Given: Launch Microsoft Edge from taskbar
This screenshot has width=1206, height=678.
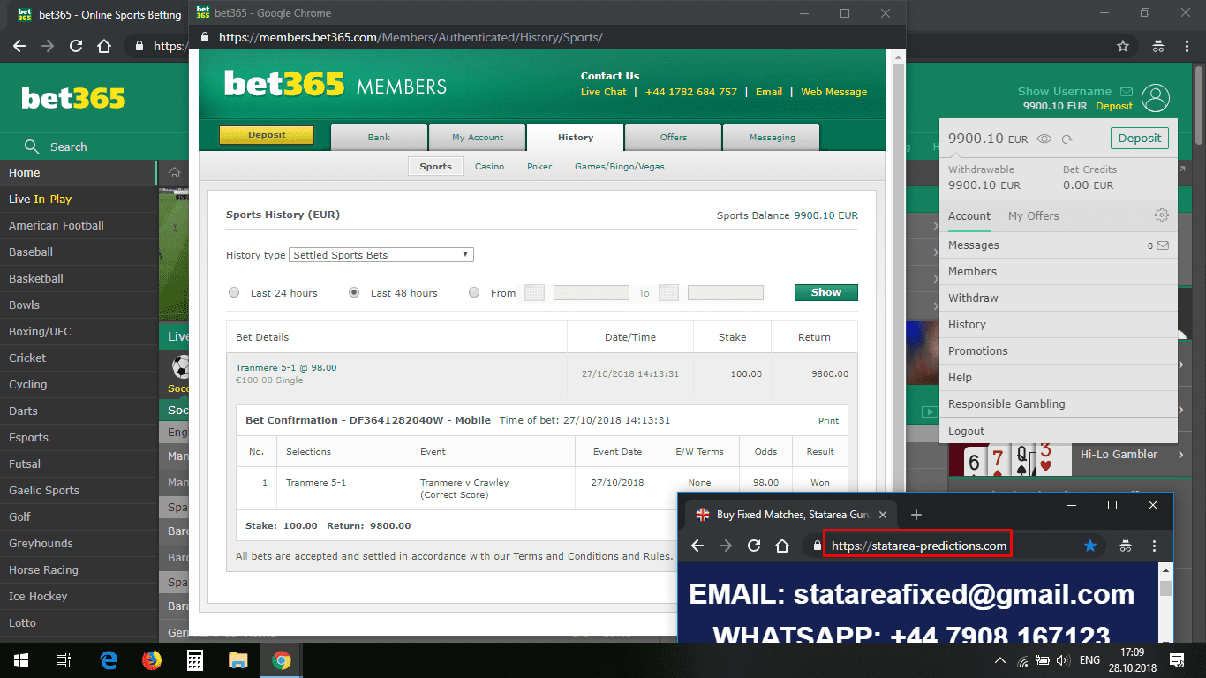Looking at the screenshot, I should click(x=109, y=659).
